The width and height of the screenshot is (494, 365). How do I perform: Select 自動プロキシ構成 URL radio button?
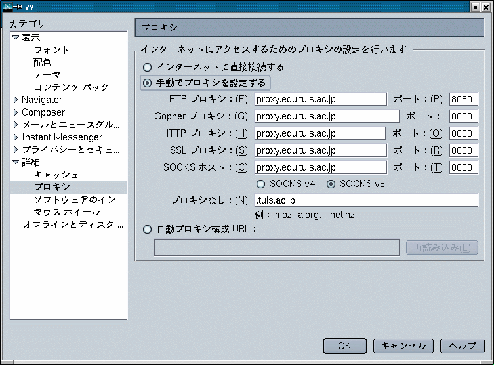pos(147,229)
